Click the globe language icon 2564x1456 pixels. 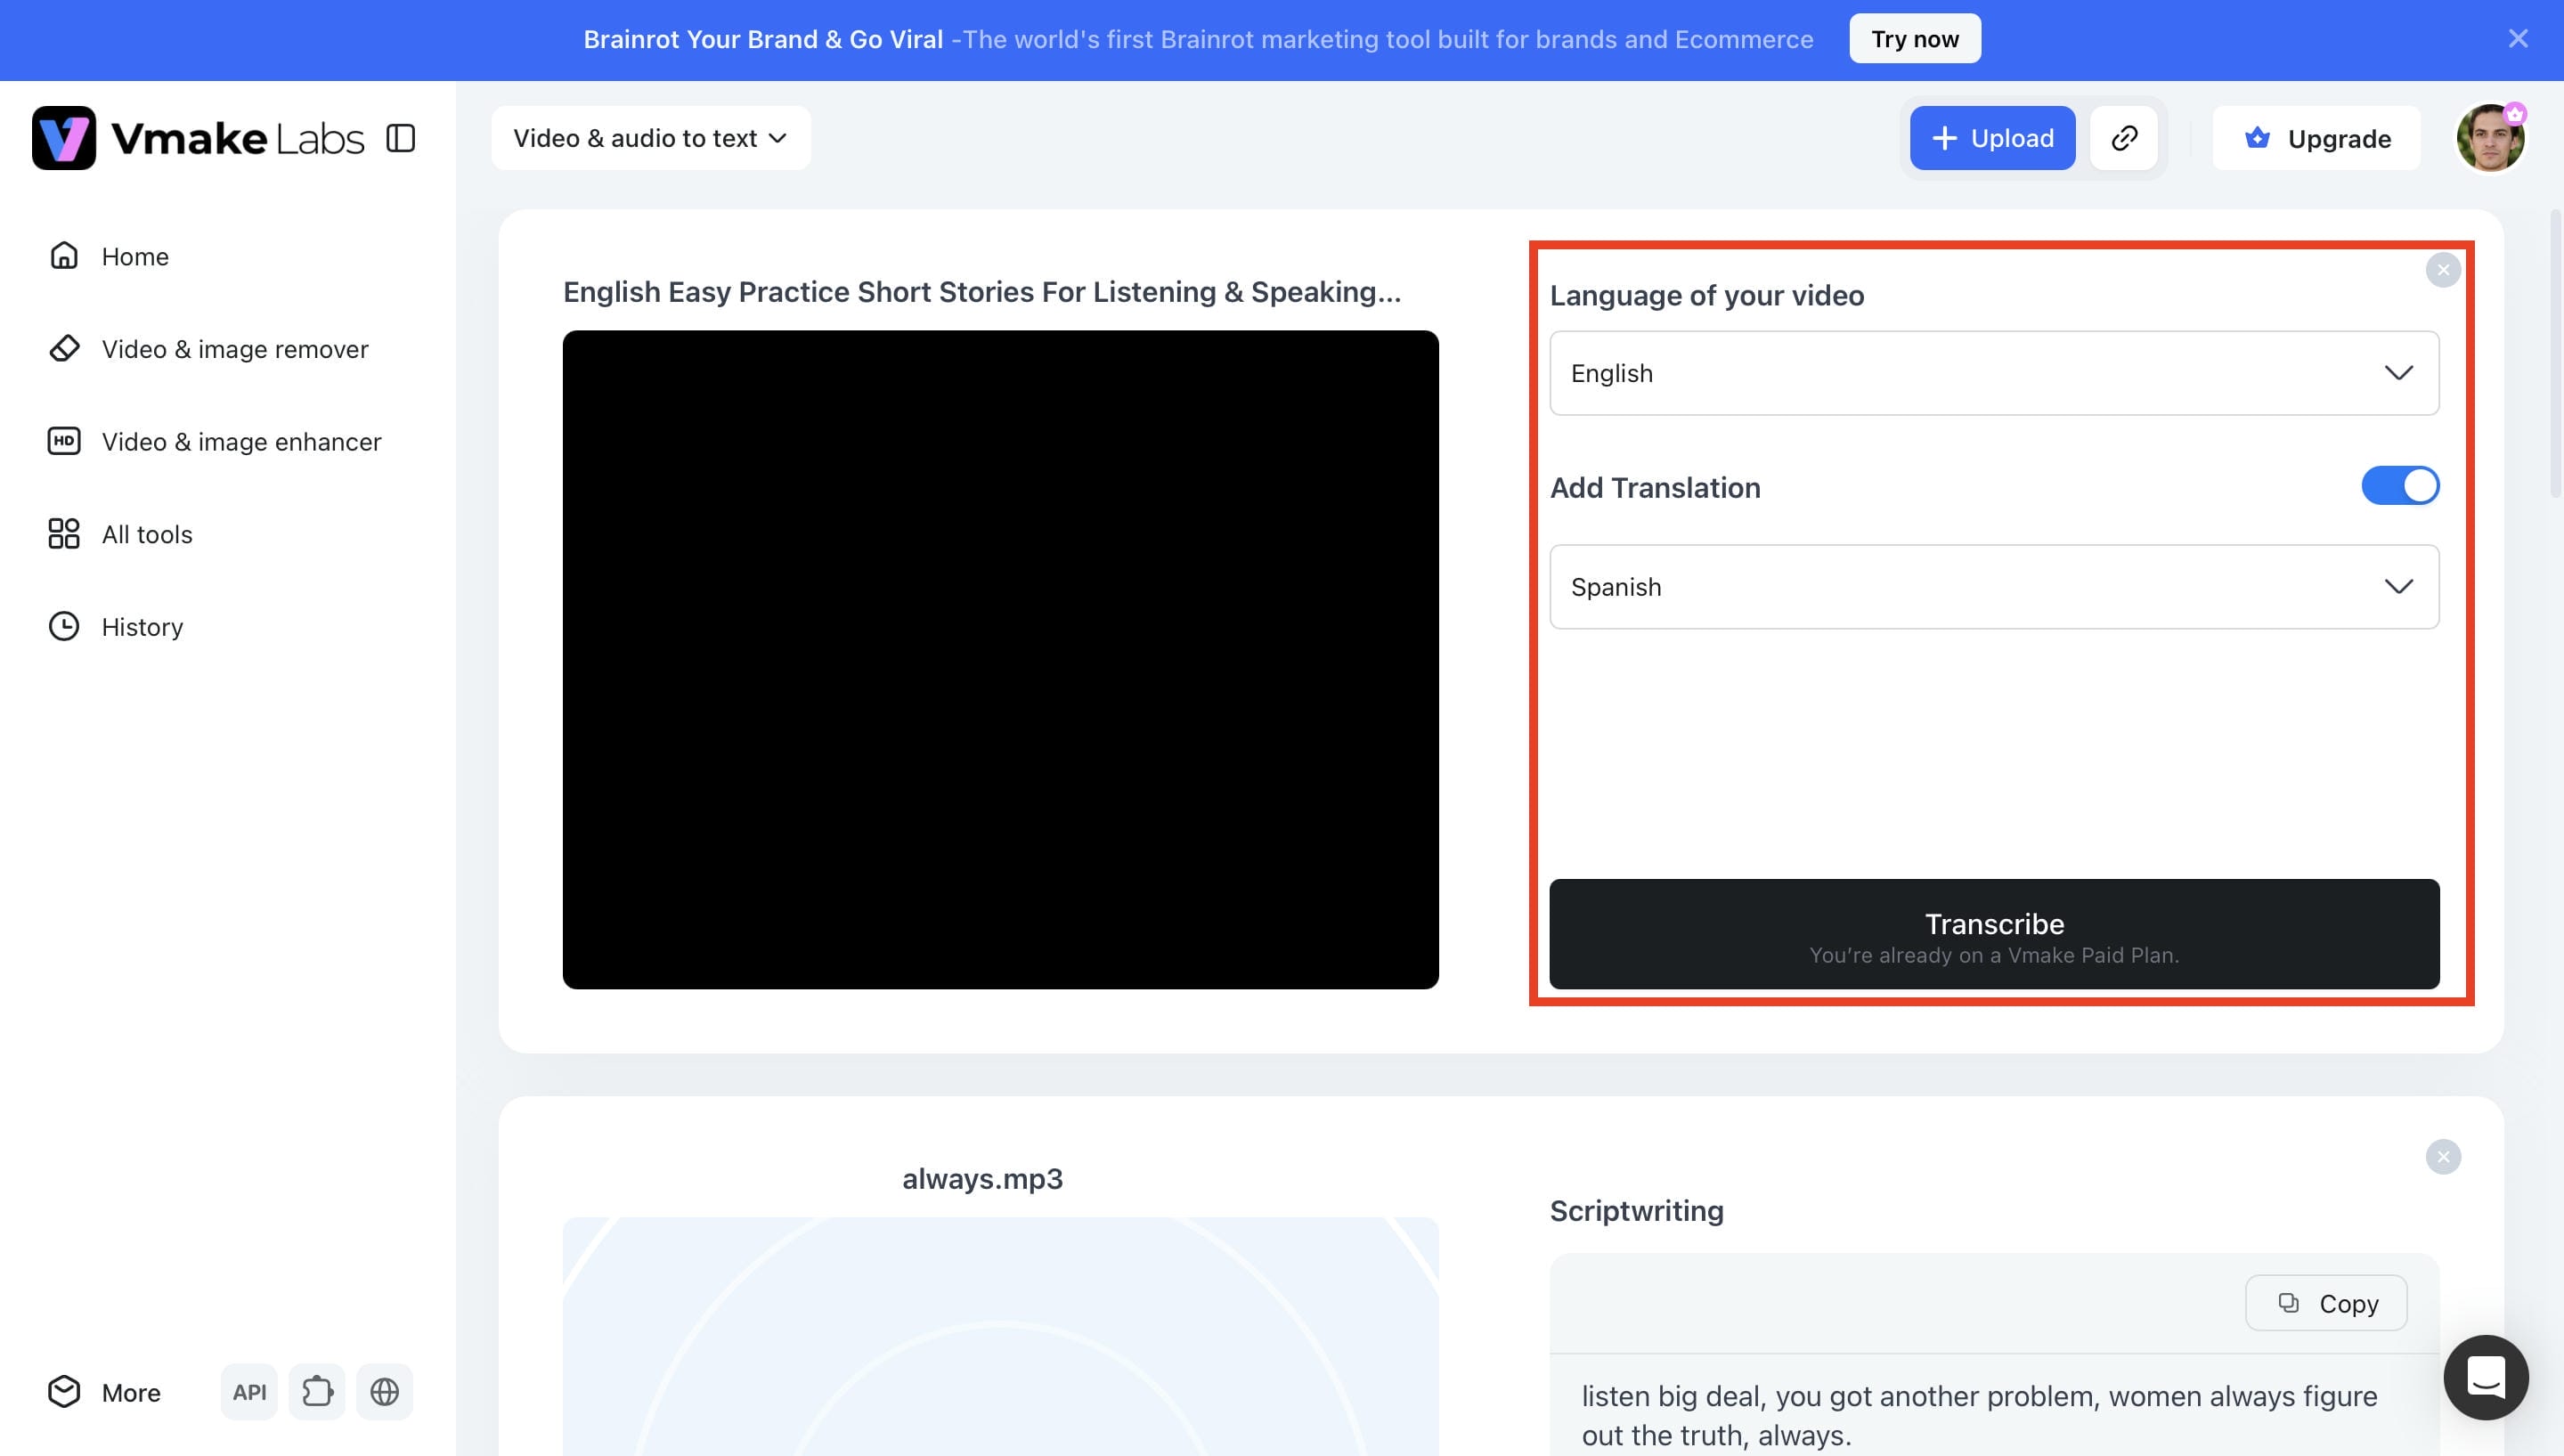385,1392
